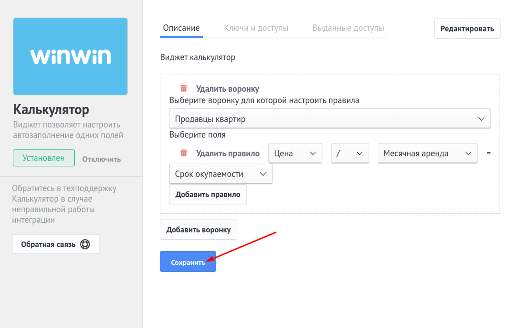The image size is (515, 328).
Task: Click the Добавить правило button
Action: coord(208,195)
